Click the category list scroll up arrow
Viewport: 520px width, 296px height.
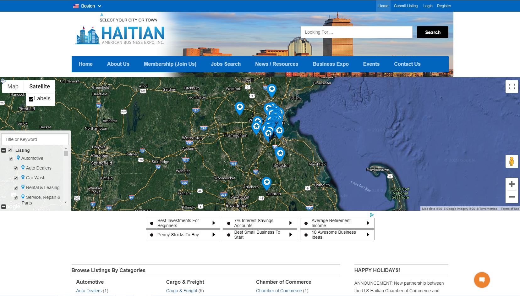coord(66,148)
